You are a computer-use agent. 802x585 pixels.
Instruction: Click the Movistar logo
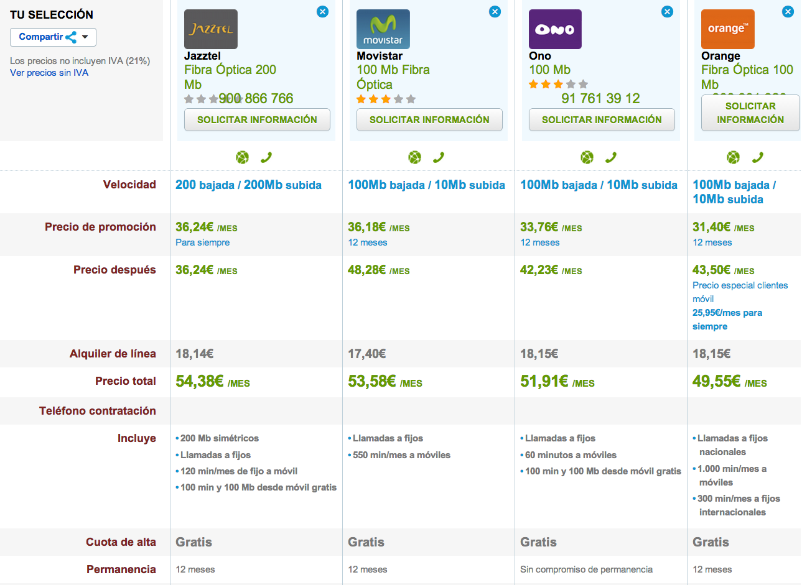pos(383,29)
